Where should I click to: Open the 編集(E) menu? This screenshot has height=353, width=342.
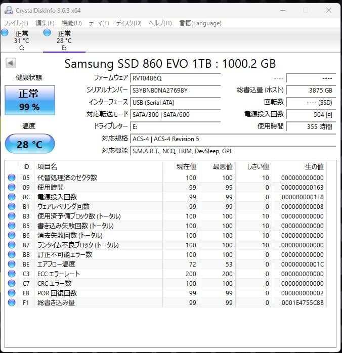[45, 23]
